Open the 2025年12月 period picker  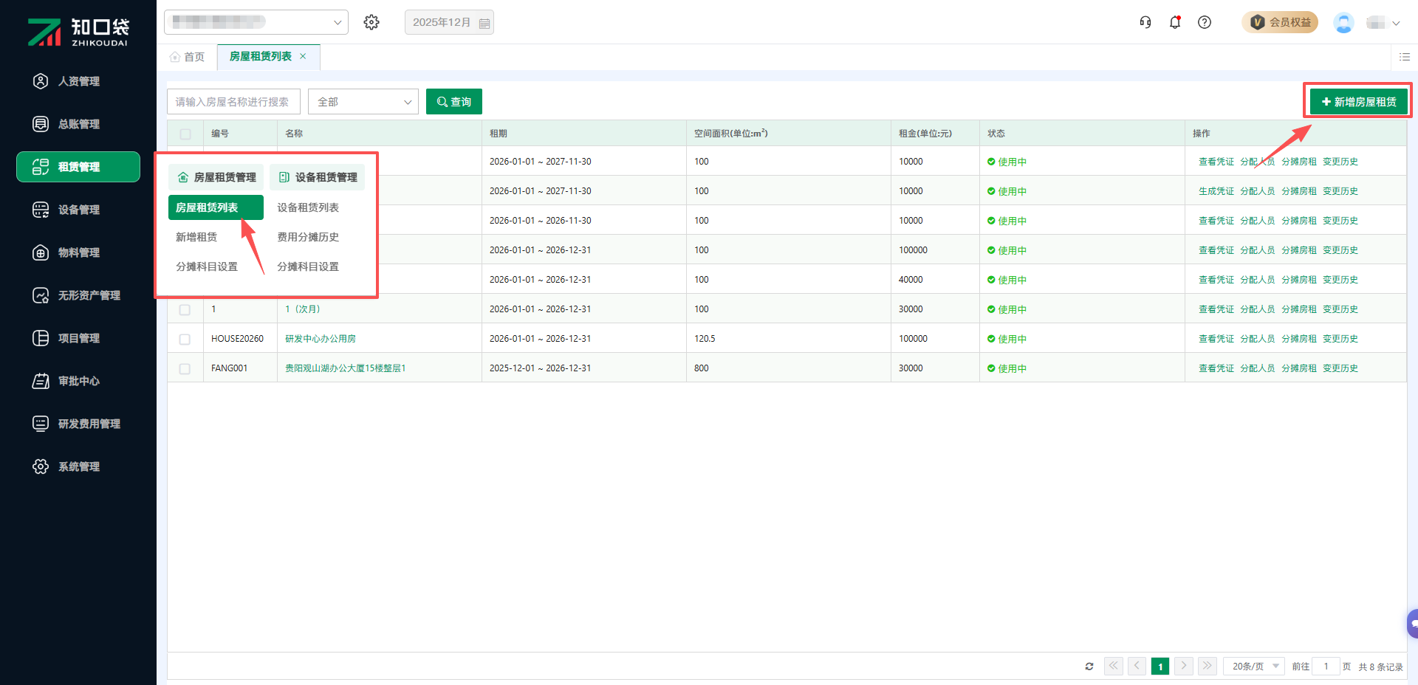(x=449, y=22)
